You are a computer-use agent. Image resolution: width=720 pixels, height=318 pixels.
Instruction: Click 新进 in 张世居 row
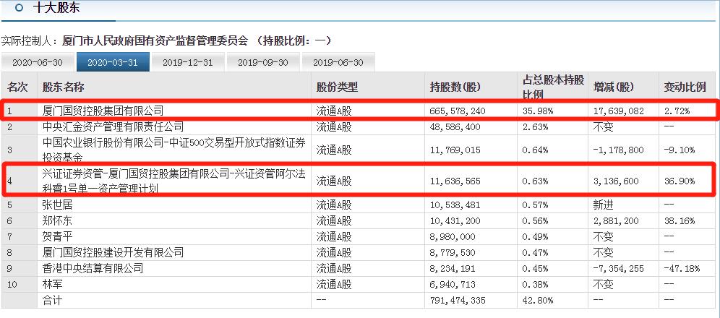(602, 205)
